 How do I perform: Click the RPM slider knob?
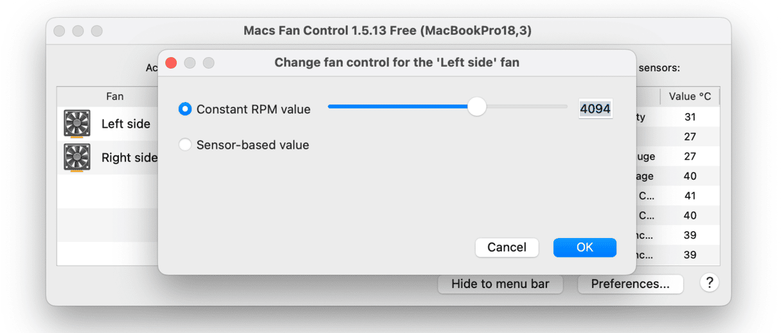[476, 107]
